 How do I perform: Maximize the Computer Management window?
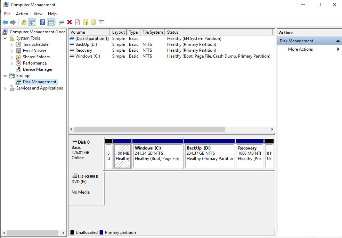[319, 5]
